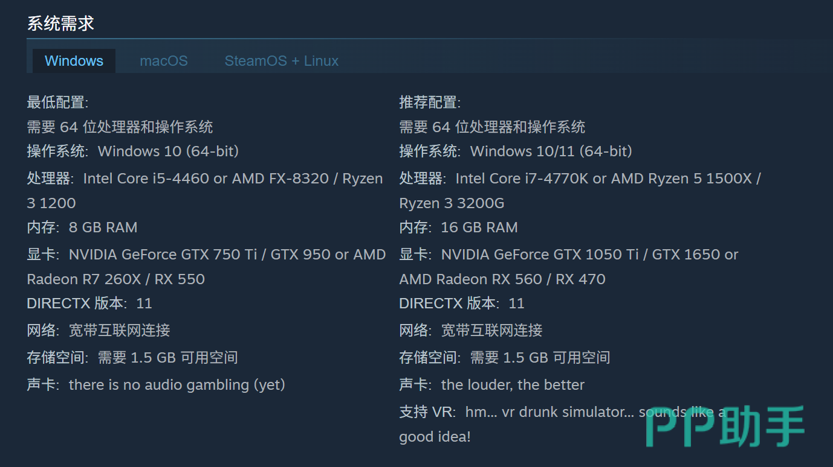Image resolution: width=833 pixels, height=467 pixels.
Task: Click "需要 64 位处理器和操作系统" under 推荐配置
Action: point(492,127)
